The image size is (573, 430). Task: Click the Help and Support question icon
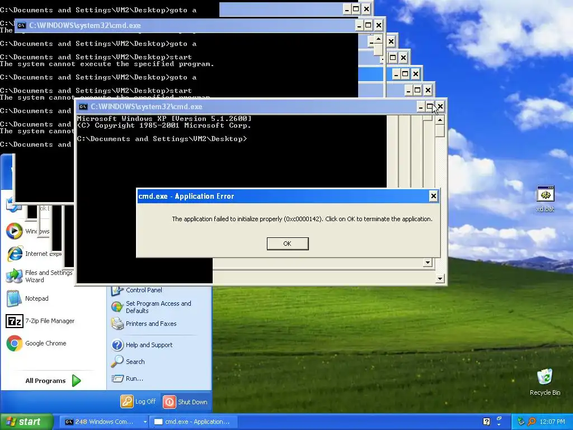coord(118,345)
